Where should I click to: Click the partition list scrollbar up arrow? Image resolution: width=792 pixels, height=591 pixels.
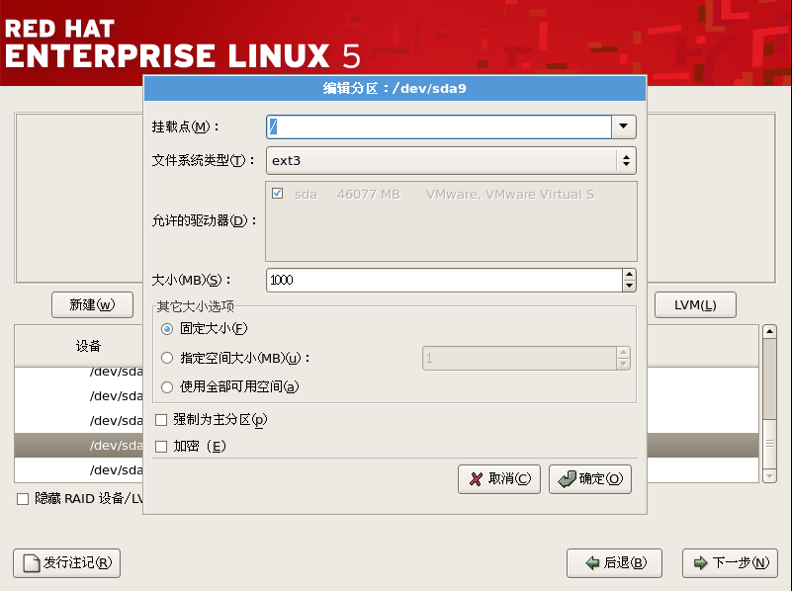pos(769,332)
